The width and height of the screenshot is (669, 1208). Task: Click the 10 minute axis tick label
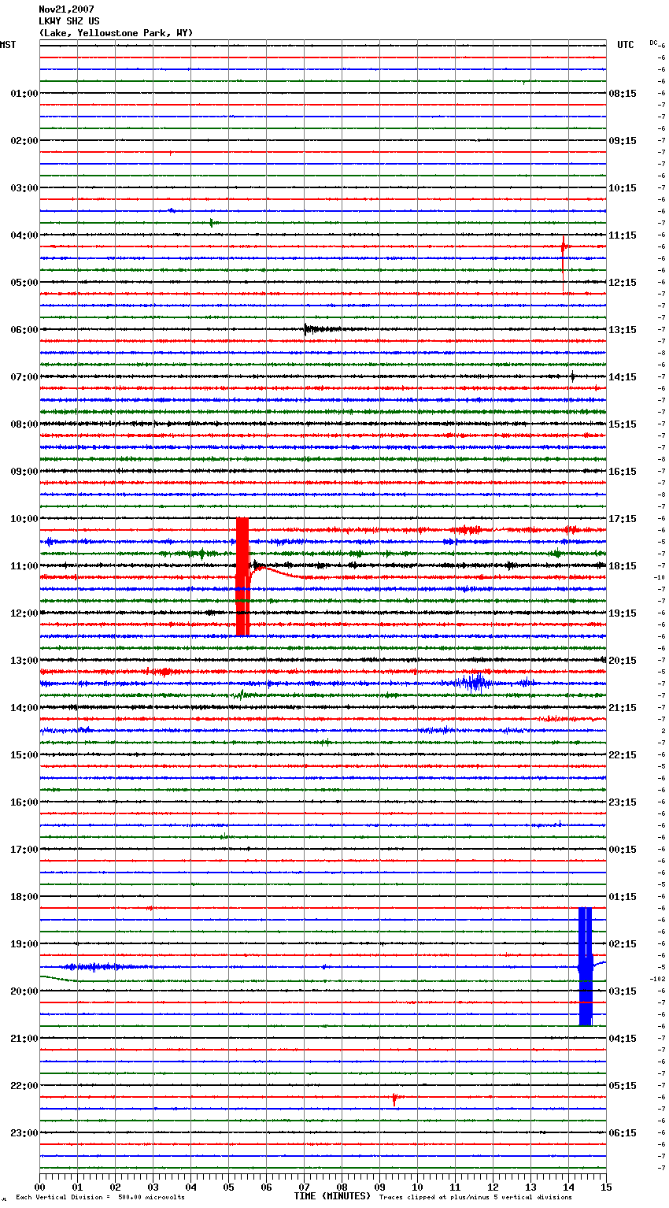(418, 1187)
